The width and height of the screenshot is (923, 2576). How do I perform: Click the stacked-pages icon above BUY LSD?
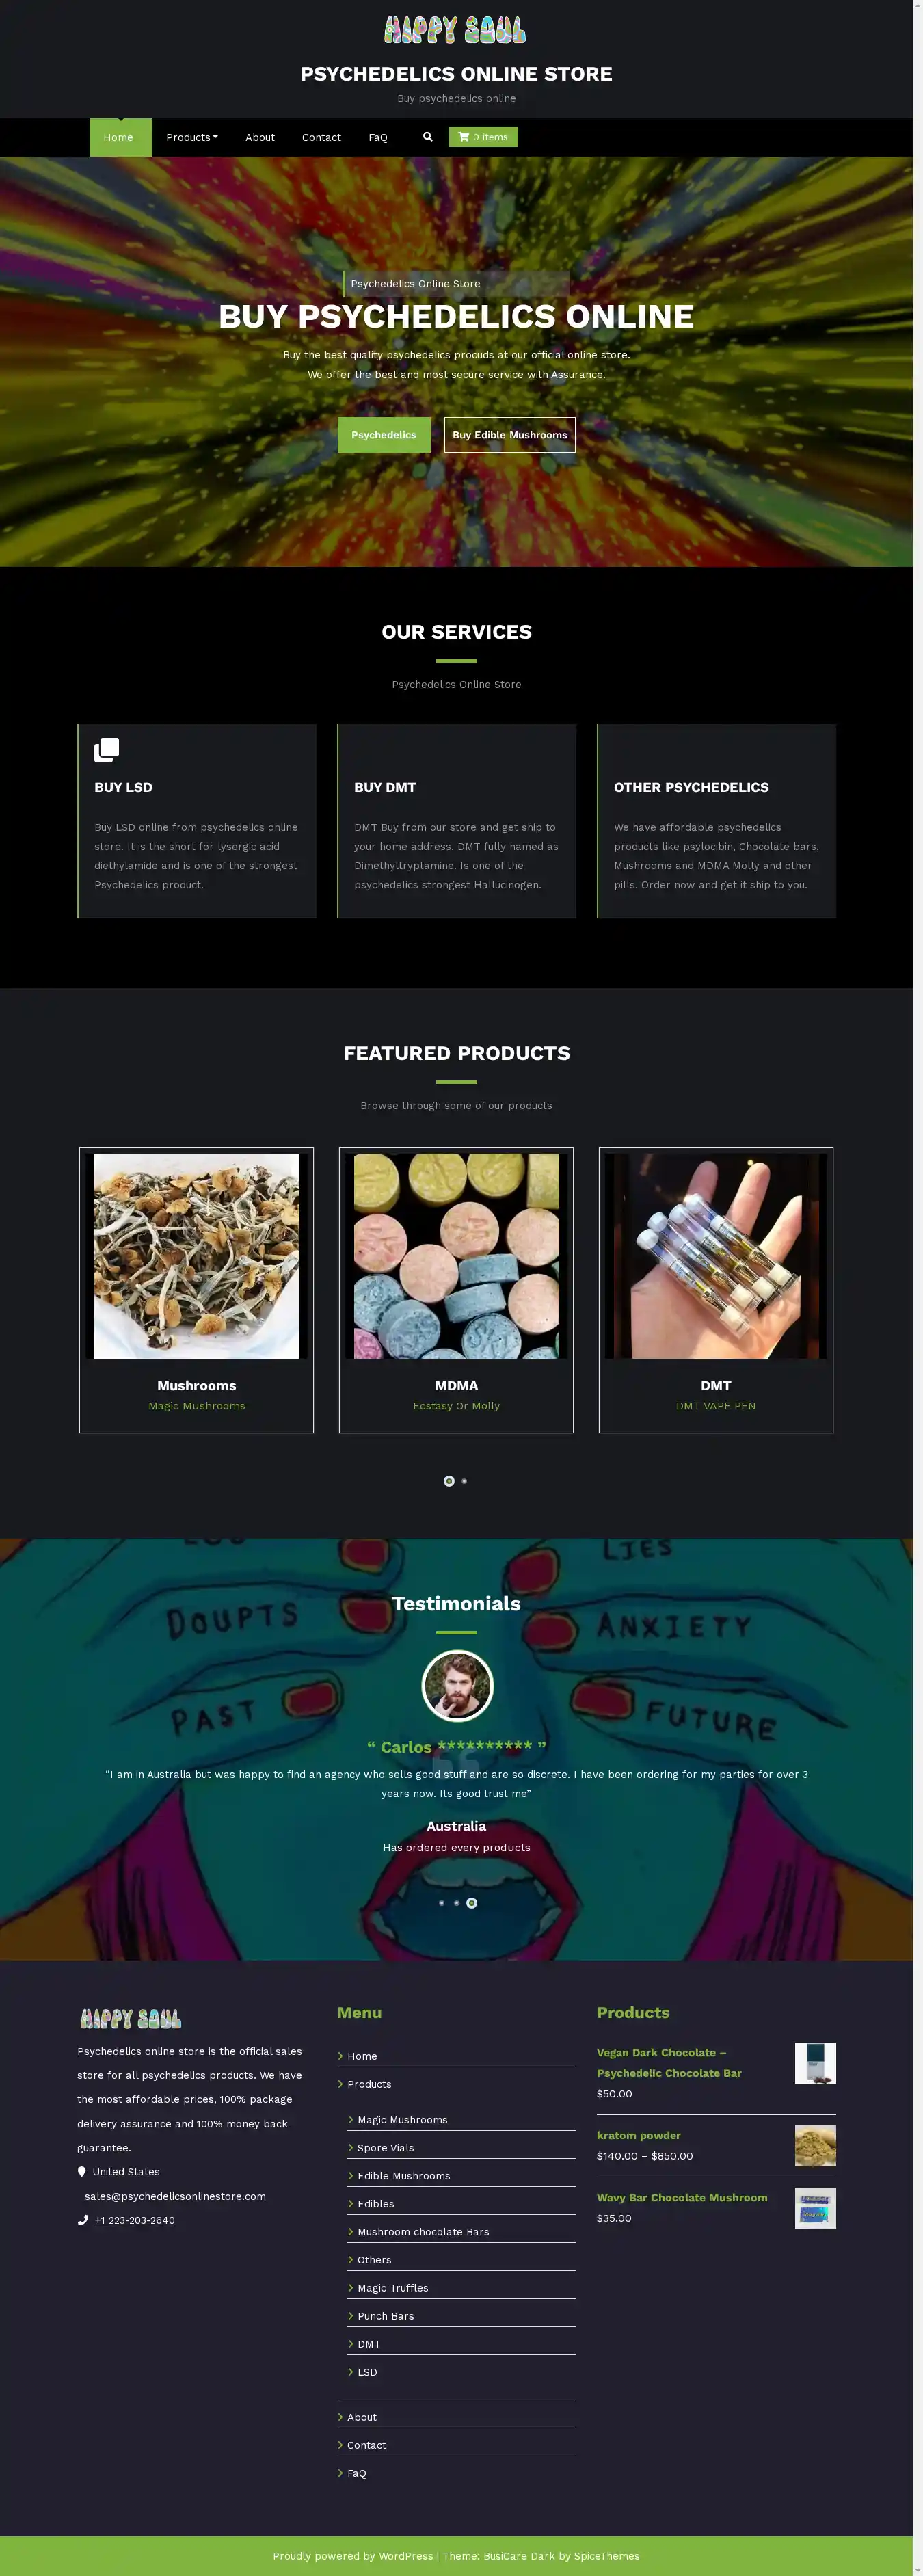click(106, 750)
